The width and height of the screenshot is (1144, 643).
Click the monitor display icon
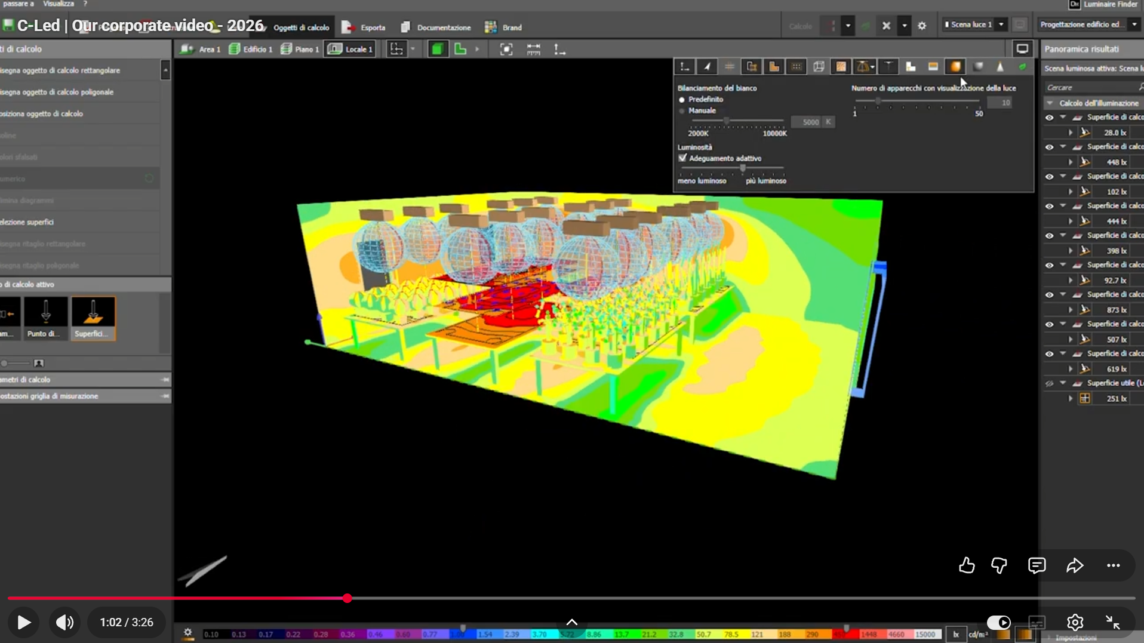click(x=1022, y=49)
